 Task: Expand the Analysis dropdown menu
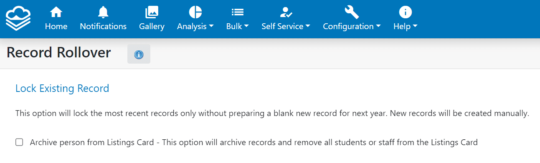[x=195, y=26]
